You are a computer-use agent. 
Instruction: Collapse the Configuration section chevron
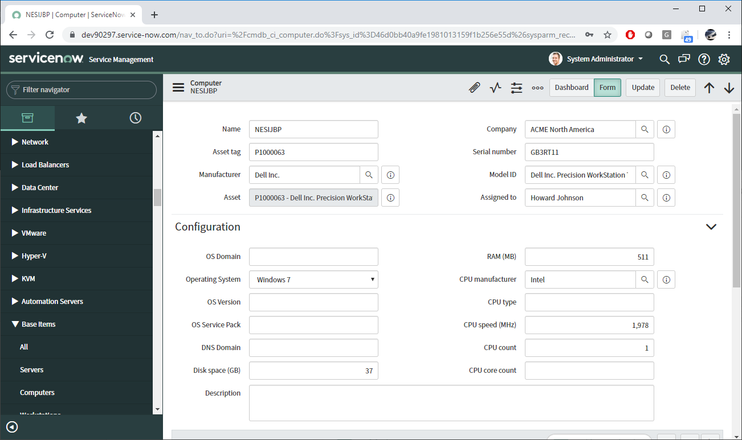(x=711, y=227)
